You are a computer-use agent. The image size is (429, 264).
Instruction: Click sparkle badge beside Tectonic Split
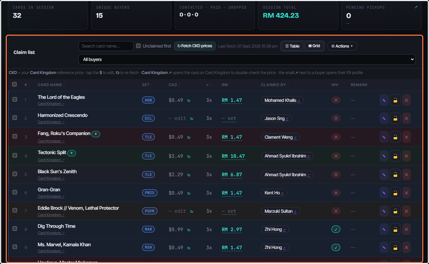[x=71, y=153]
